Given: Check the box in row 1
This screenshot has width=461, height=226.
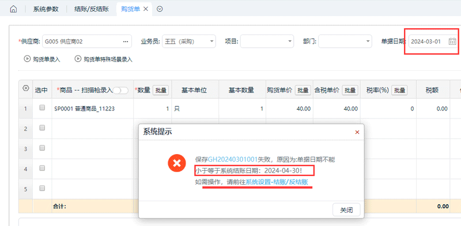Looking at the screenshot, I should pos(42,108).
